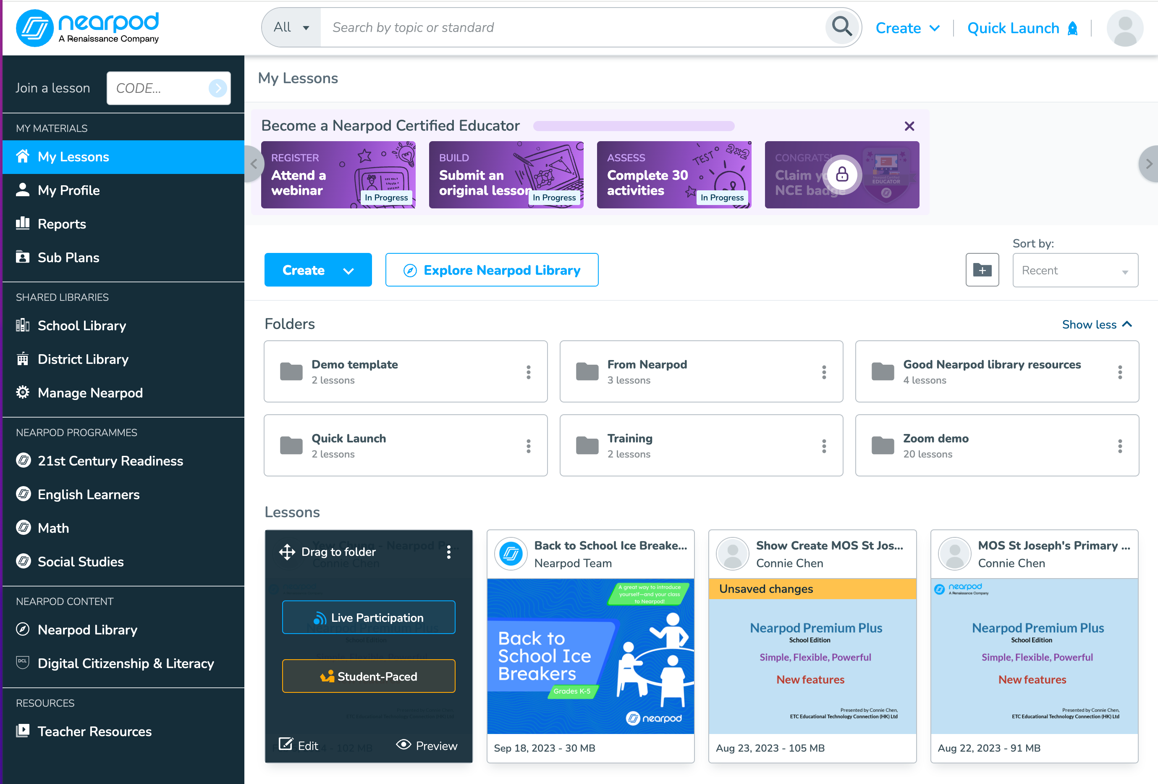
Task: Start Live Participation for the lesson
Action: (x=368, y=618)
